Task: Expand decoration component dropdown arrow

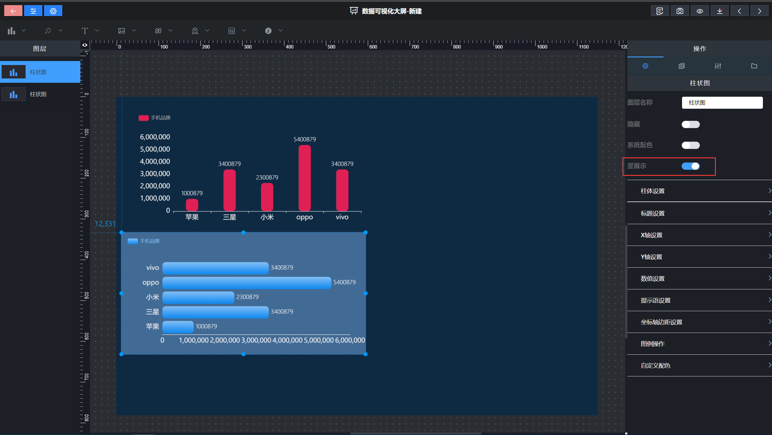Action: coord(60,31)
